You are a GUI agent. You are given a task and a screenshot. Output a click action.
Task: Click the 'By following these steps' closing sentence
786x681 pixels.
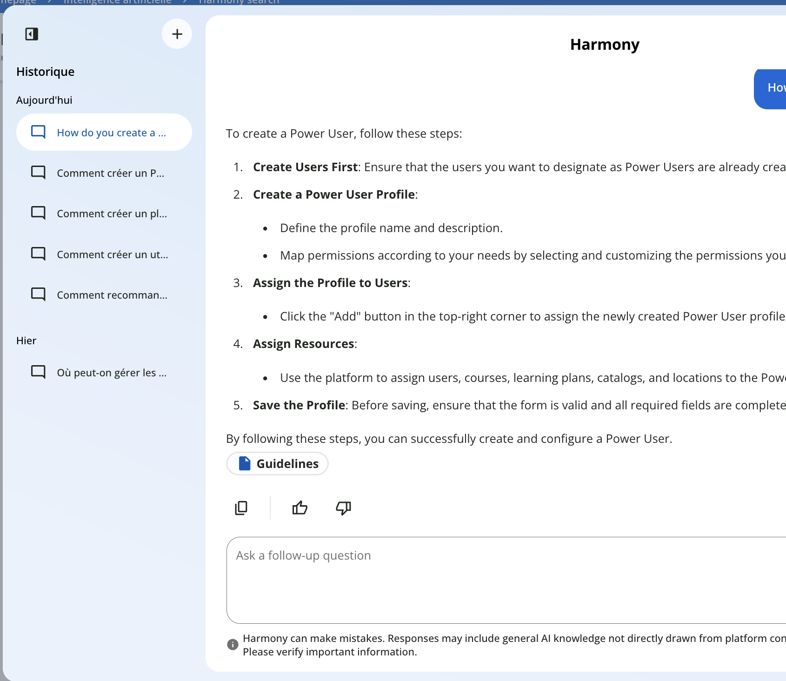tap(449, 439)
